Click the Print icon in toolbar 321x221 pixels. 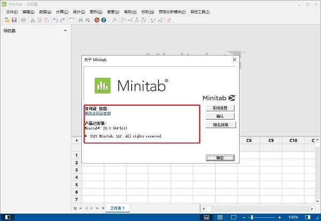pos(24,20)
